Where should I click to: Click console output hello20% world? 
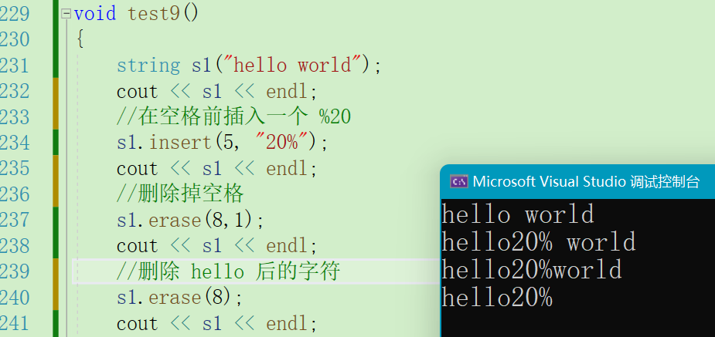[x=539, y=241]
